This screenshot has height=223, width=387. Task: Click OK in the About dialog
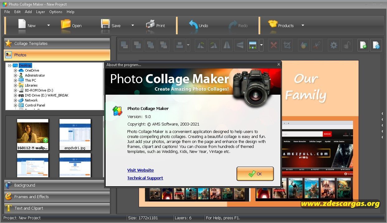[x=255, y=174]
